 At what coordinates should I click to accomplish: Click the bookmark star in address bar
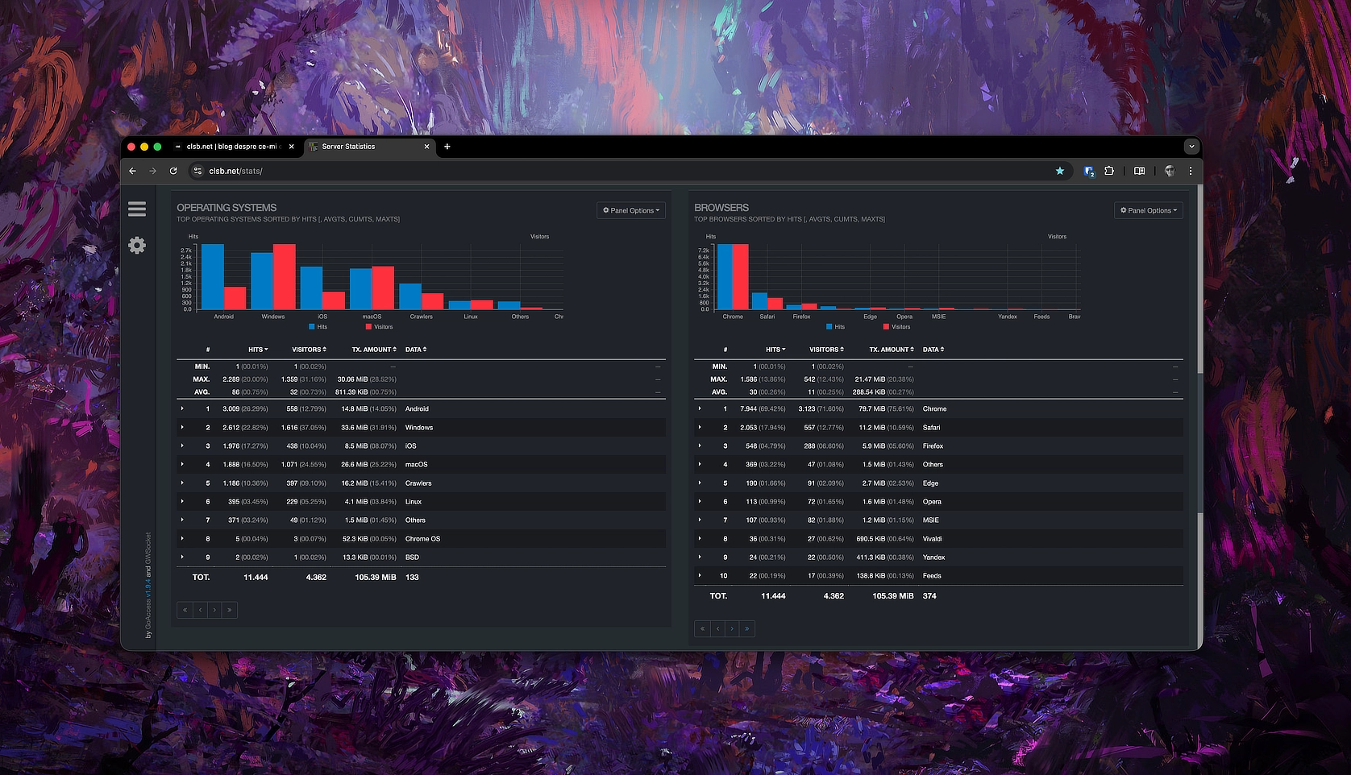[x=1060, y=171]
